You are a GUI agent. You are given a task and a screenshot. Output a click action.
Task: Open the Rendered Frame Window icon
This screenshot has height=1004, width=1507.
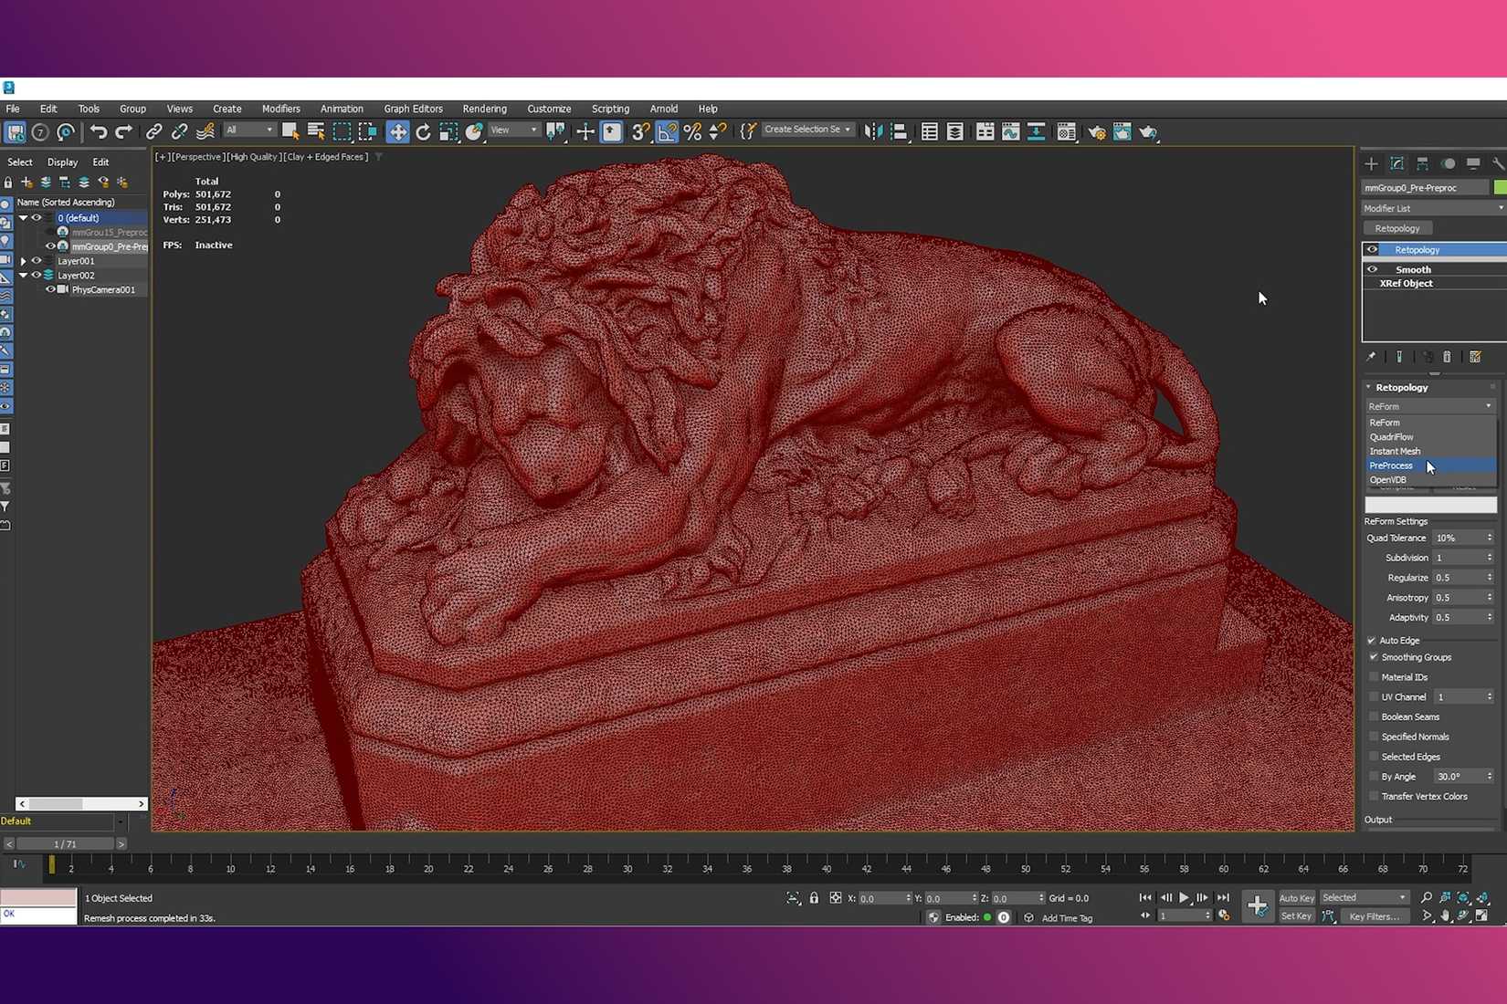pyautogui.click(x=1122, y=132)
